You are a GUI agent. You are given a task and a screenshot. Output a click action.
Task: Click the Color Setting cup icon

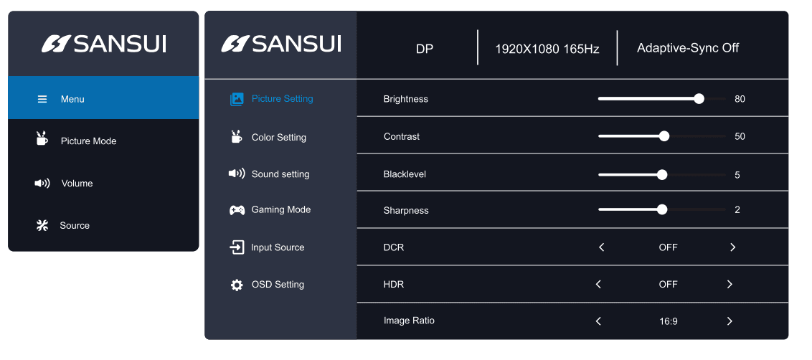click(236, 136)
